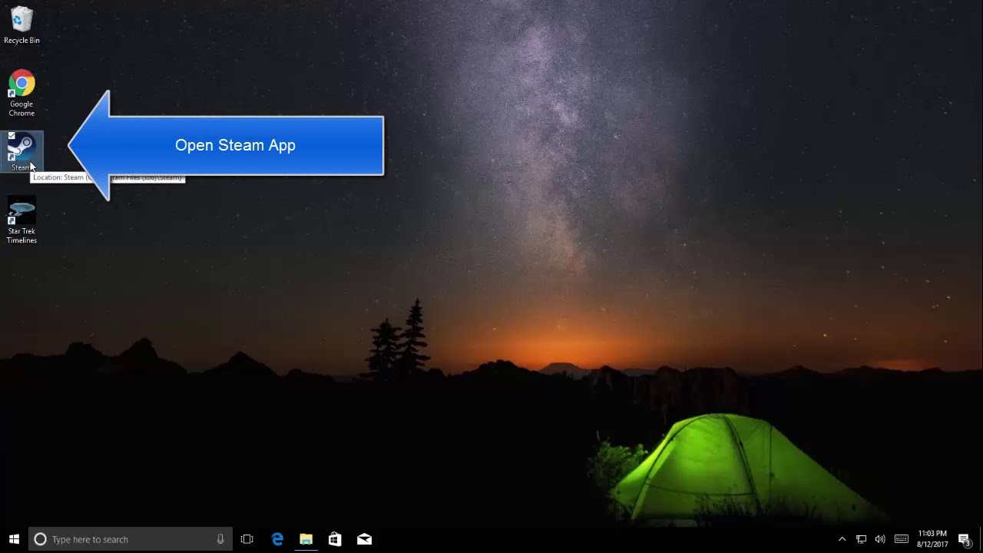Select the Google Chrome desktop shortcut
This screenshot has height=553, width=983.
[x=22, y=94]
